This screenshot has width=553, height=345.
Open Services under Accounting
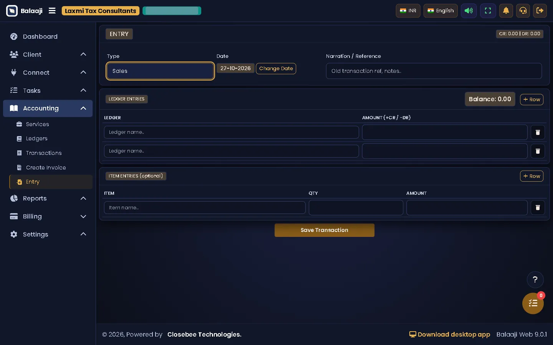coord(51,124)
